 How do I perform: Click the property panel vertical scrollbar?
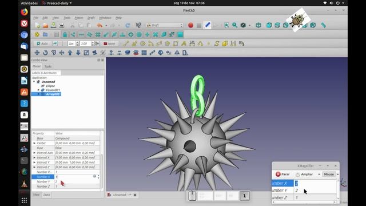tap(102, 171)
